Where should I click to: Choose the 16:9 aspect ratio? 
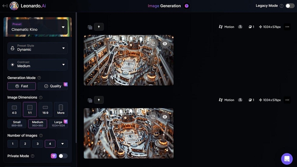(45, 109)
